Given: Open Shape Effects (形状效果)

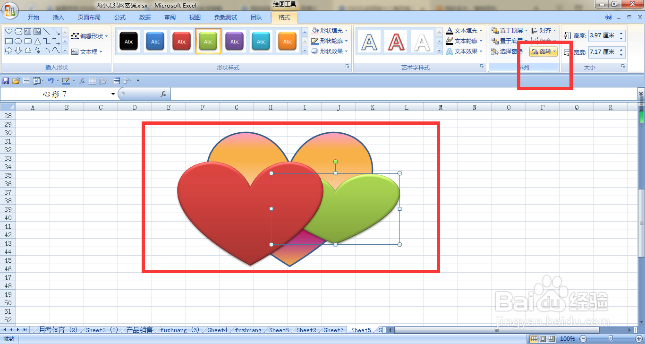Looking at the screenshot, I should (330, 51).
